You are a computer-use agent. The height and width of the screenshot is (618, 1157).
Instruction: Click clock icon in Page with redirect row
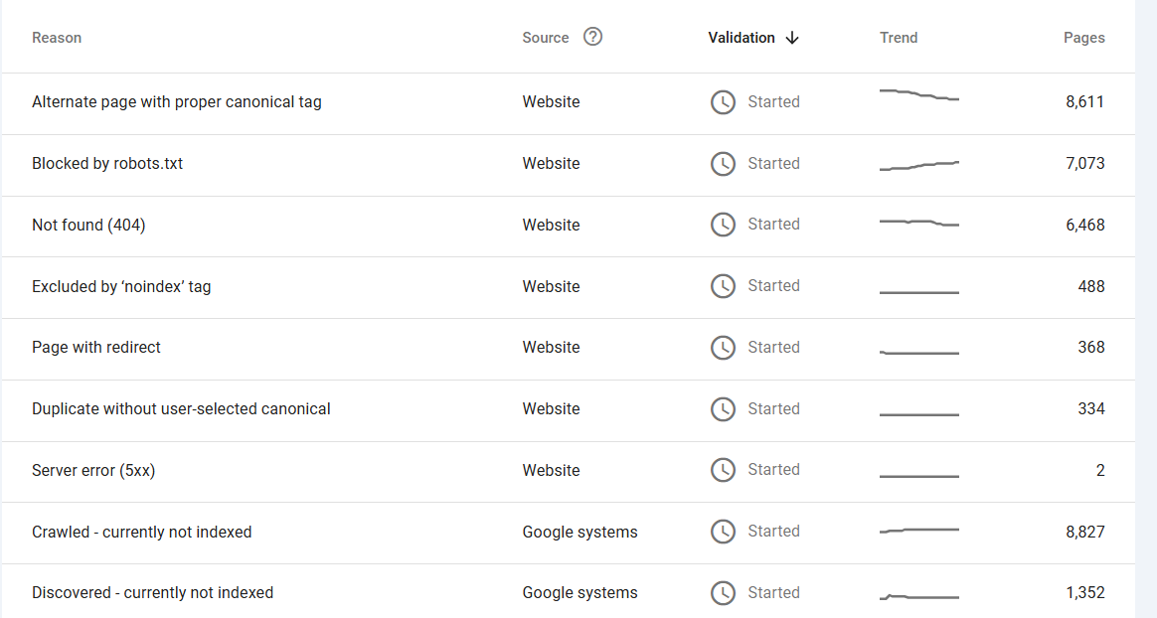[723, 348]
